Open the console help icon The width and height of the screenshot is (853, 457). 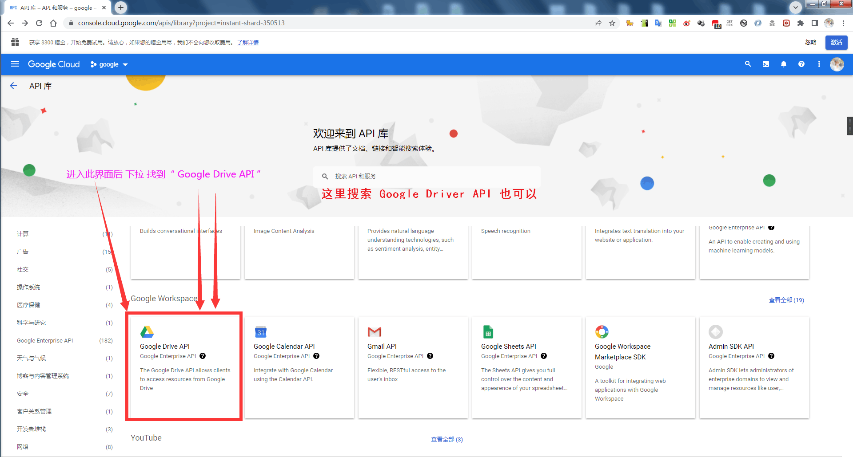tap(801, 64)
